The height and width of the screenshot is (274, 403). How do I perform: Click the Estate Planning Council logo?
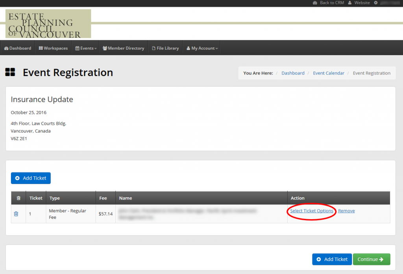point(48,24)
